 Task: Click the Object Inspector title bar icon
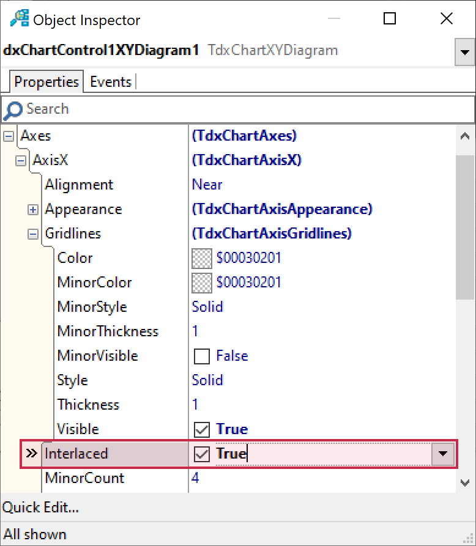coord(20,20)
